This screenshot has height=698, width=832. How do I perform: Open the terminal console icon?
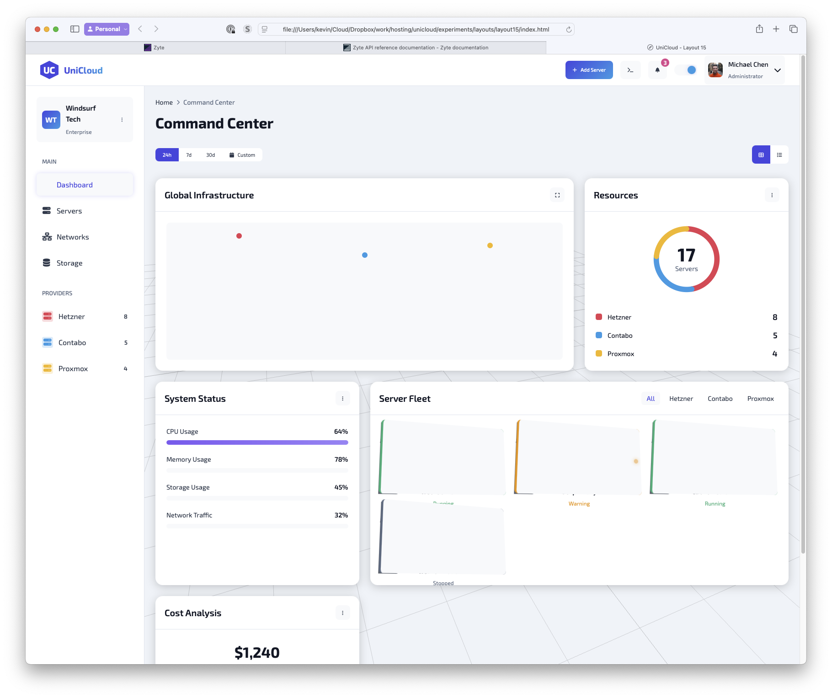tap(630, 70)
